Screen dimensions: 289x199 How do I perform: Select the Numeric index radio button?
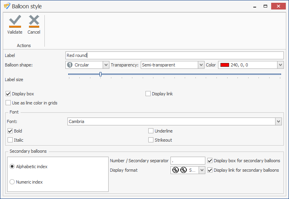pyautogui.click(x=12, y=182)
